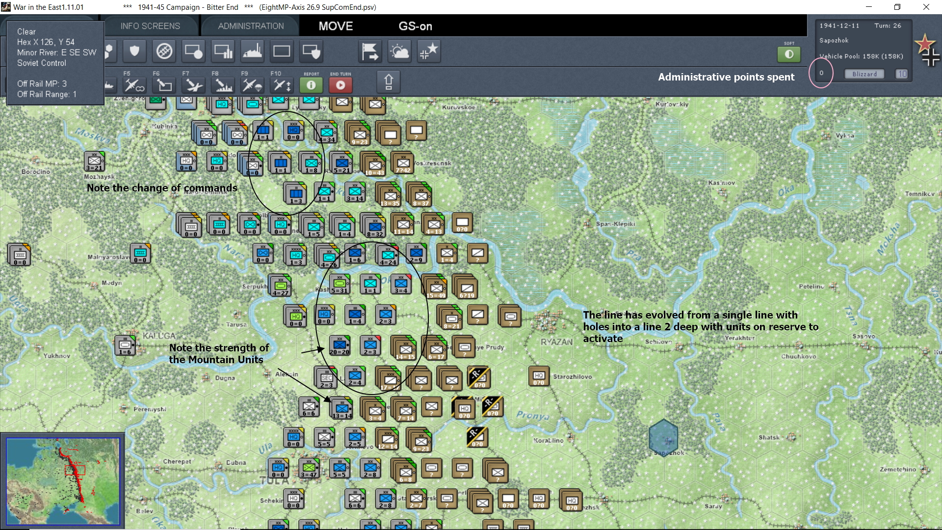Toggle the shield fort levels button

click(x=134, y=51)
